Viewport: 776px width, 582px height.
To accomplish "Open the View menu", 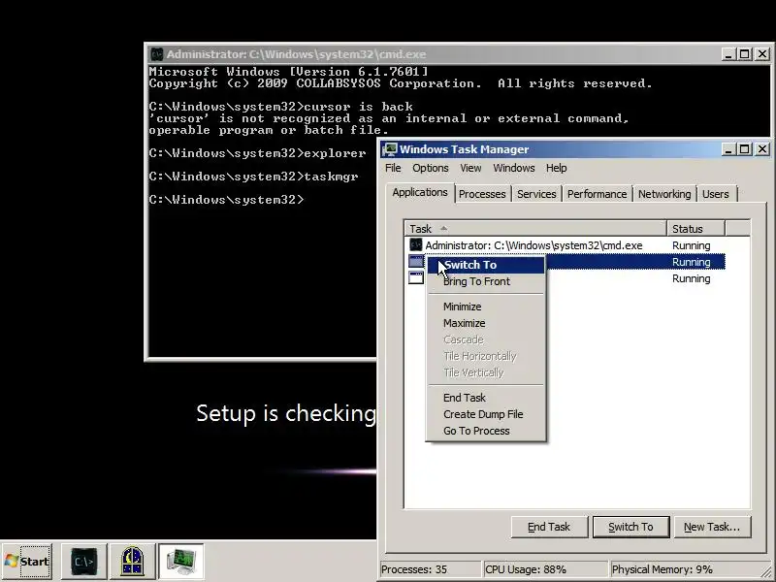I will click(x=470, y=168).
